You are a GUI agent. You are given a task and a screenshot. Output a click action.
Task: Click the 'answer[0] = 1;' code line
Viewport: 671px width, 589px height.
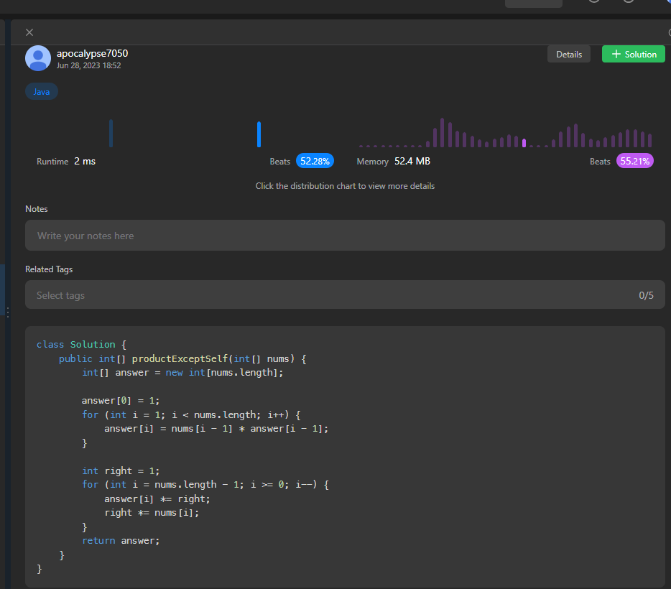point(121,400)
